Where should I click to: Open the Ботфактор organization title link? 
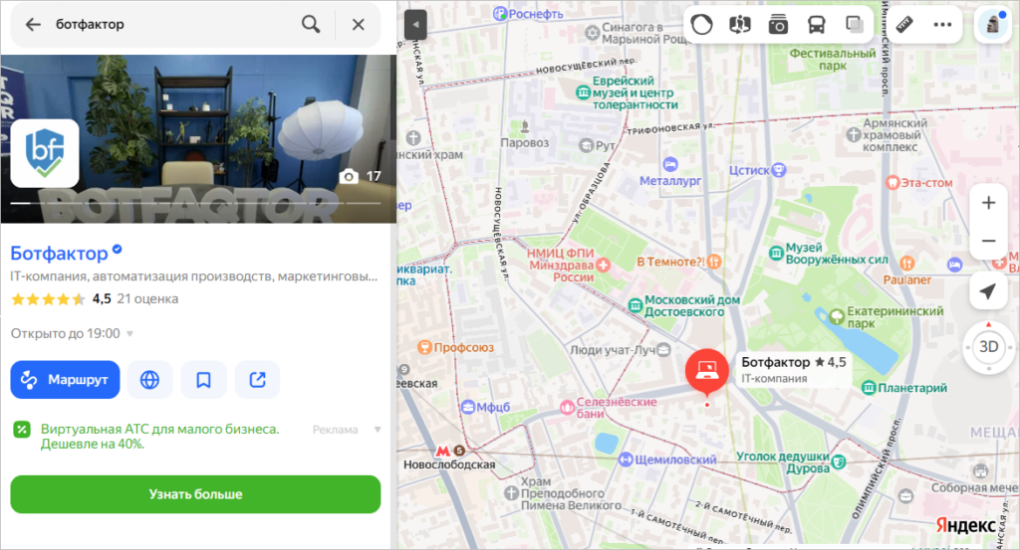[x=59, y=254]
